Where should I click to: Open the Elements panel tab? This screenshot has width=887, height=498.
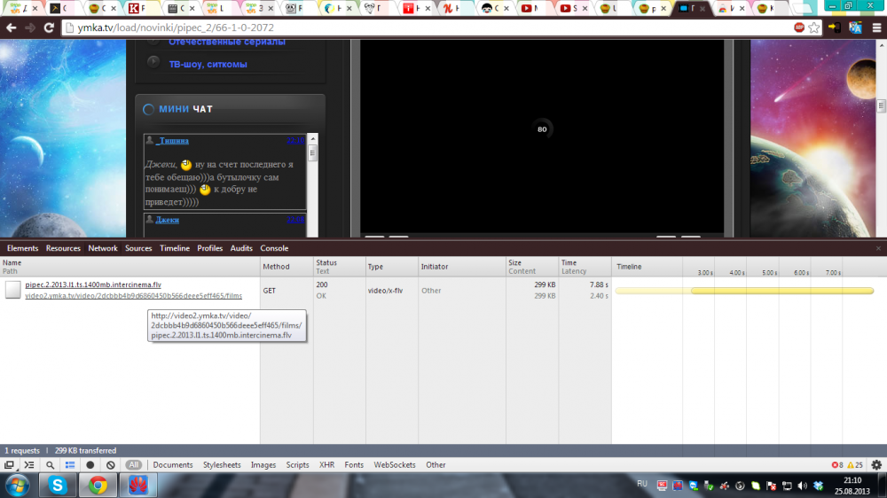pos(22,248)
